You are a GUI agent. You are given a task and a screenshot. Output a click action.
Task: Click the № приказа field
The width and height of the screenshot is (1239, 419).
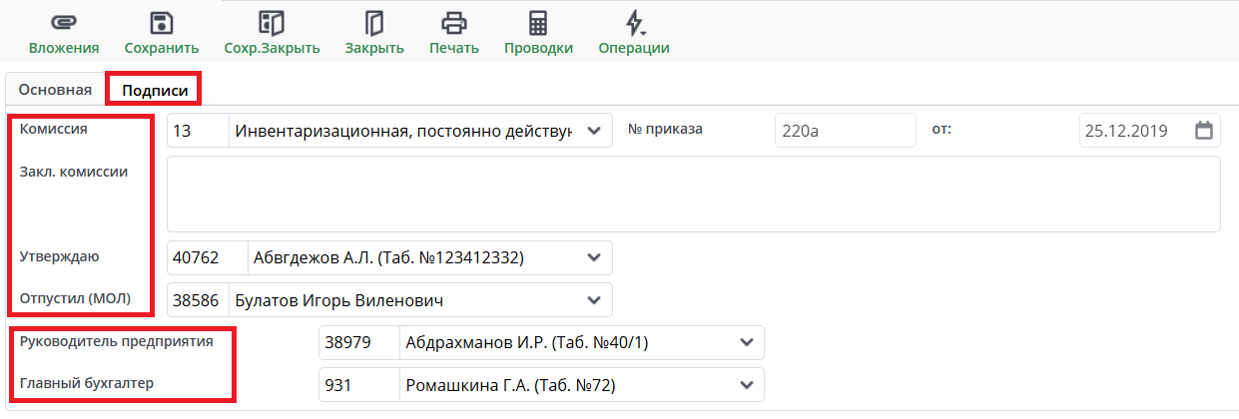coord(845,131)
